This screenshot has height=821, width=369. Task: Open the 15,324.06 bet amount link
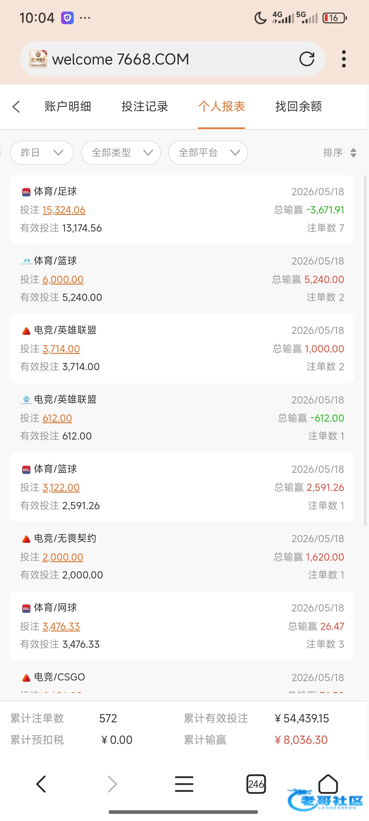click(64, 210)
